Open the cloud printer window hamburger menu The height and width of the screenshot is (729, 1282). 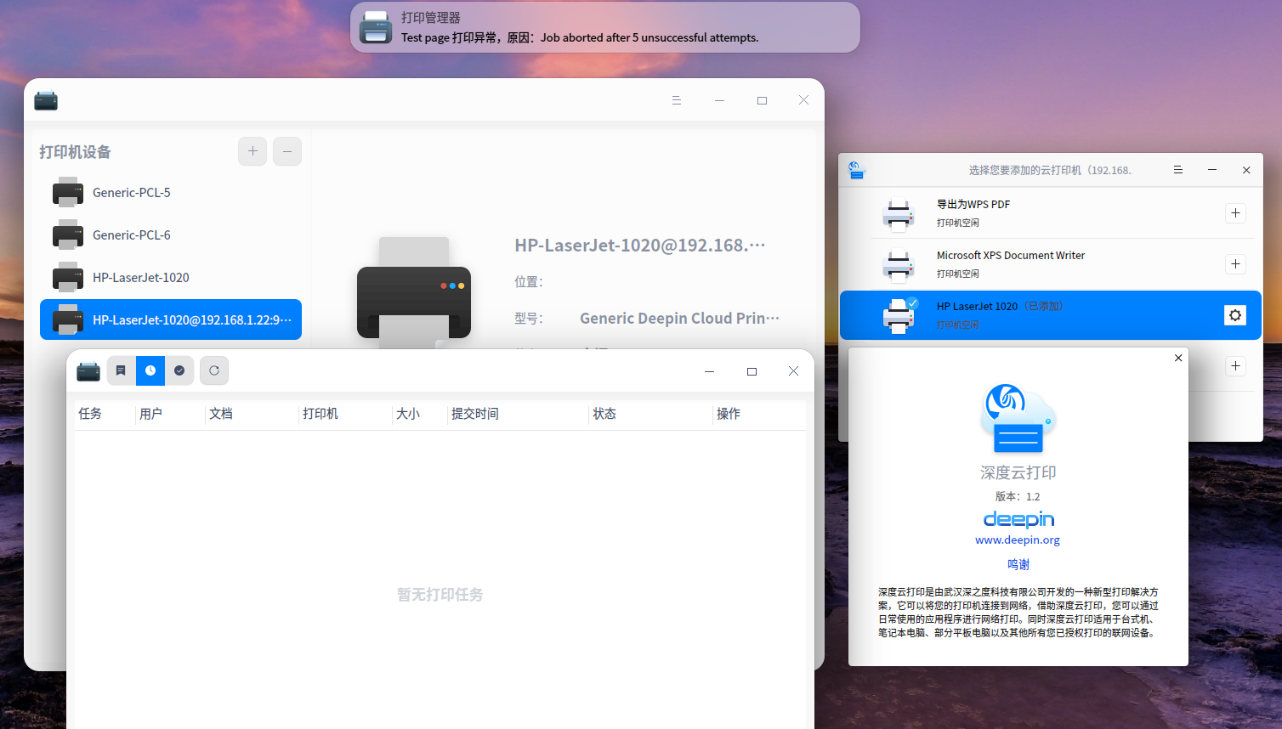[x=1178, y=170]
